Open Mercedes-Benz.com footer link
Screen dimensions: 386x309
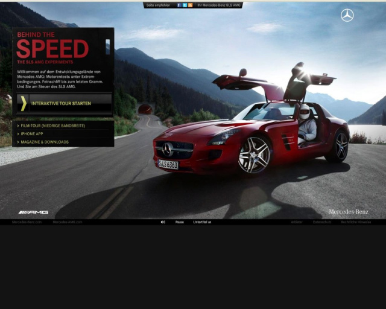27,222
